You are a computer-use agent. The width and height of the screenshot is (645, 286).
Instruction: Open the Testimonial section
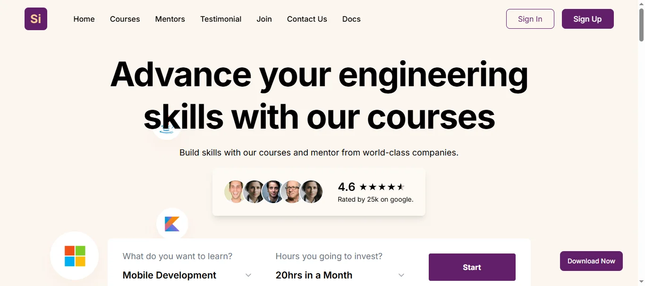click(221, 19)
